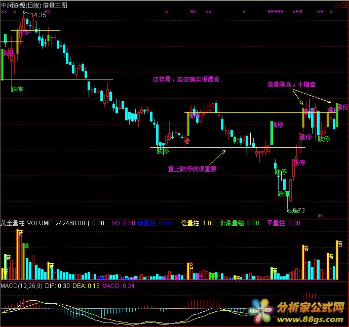Click the 黄金量柱 indicator name
Viewport: 349px width, 327px height.
pos(13,223)
